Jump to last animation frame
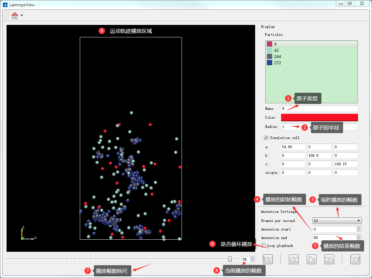Screen dimensions: 372x278 [x=355, y=259]
